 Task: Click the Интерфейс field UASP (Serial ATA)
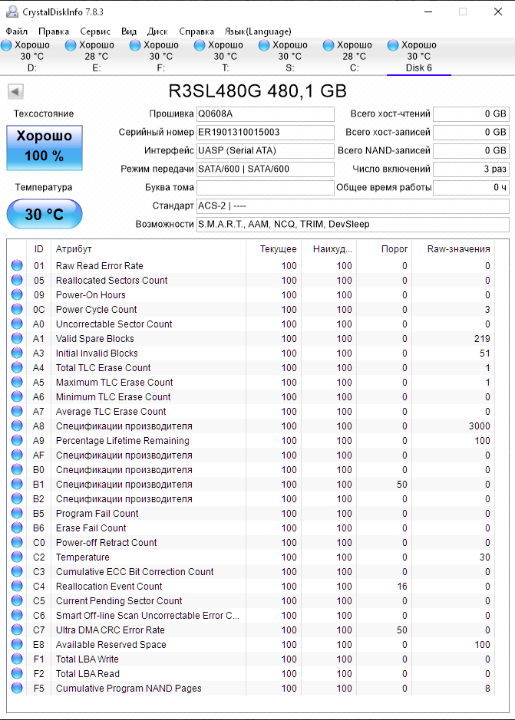(266, 150)
